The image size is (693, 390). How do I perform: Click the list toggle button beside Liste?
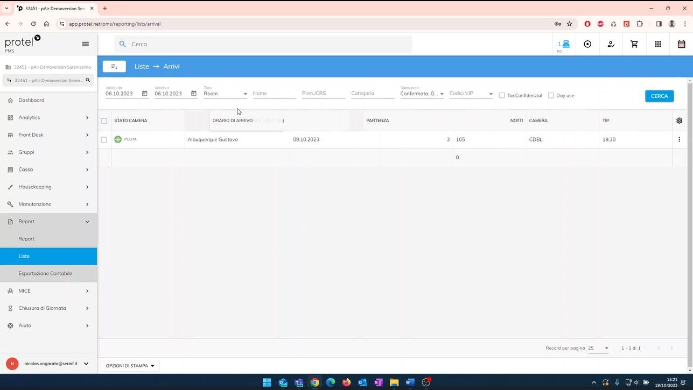pyautogui.click(x=114, y=66)
